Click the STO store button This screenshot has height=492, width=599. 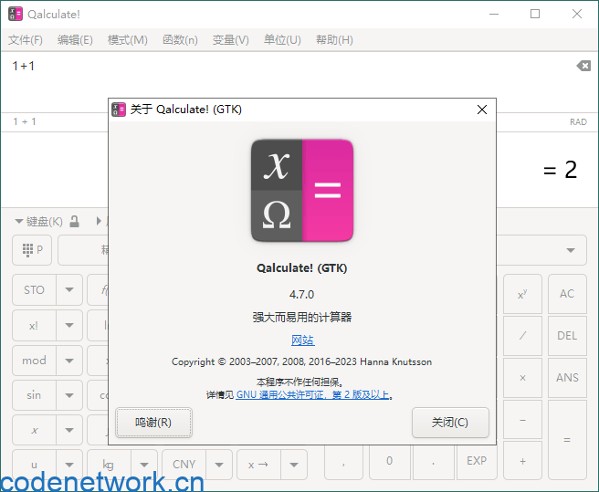point(34,290)
